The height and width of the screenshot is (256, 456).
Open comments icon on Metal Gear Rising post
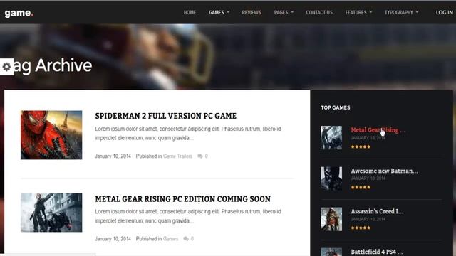click(x=186, y=239)
